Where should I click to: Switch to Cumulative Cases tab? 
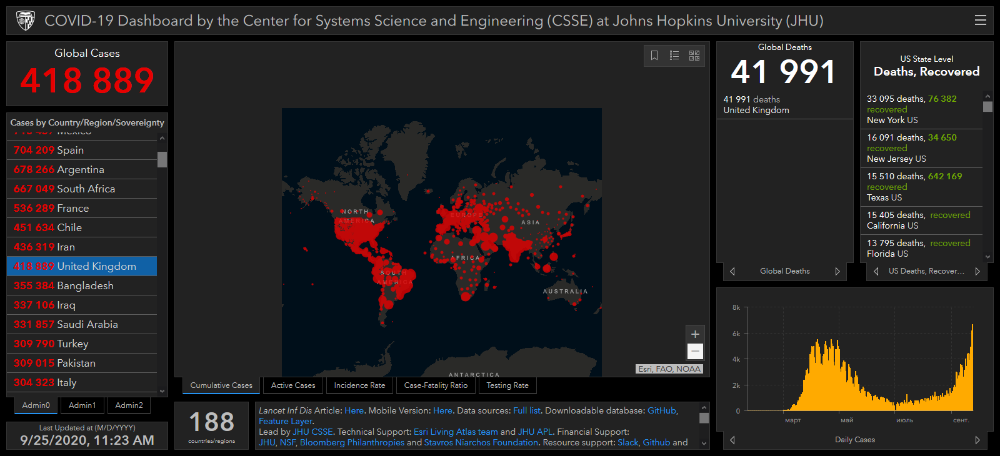pyautogui.click(x=221, y=385)
